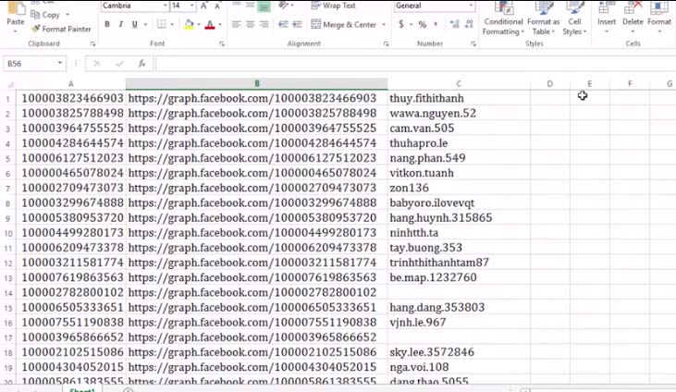Expand Merge & Center options arrow

point(384,25)
